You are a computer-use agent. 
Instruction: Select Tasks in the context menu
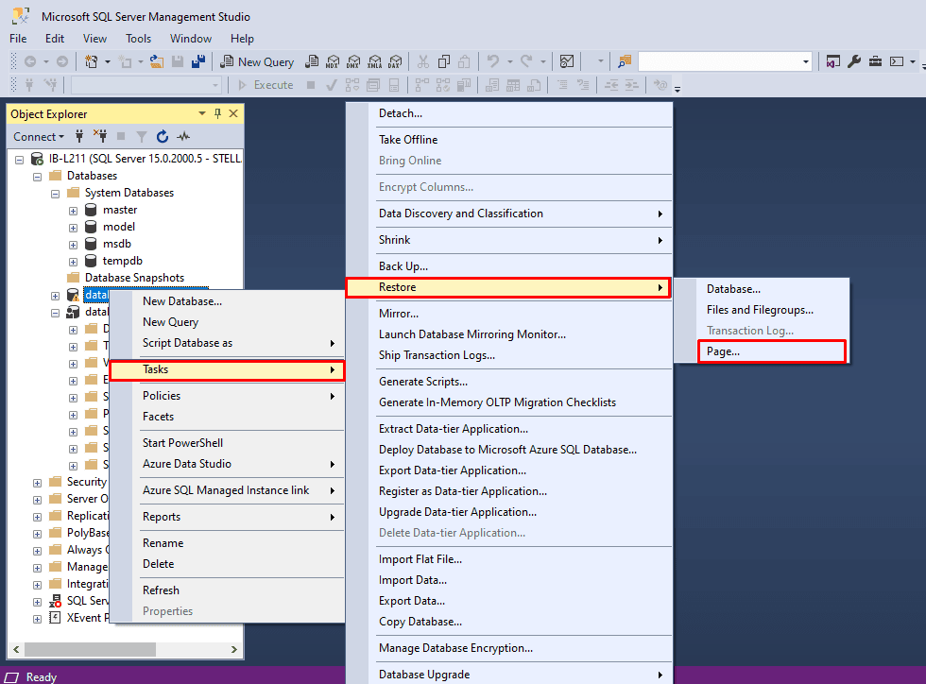228,369
